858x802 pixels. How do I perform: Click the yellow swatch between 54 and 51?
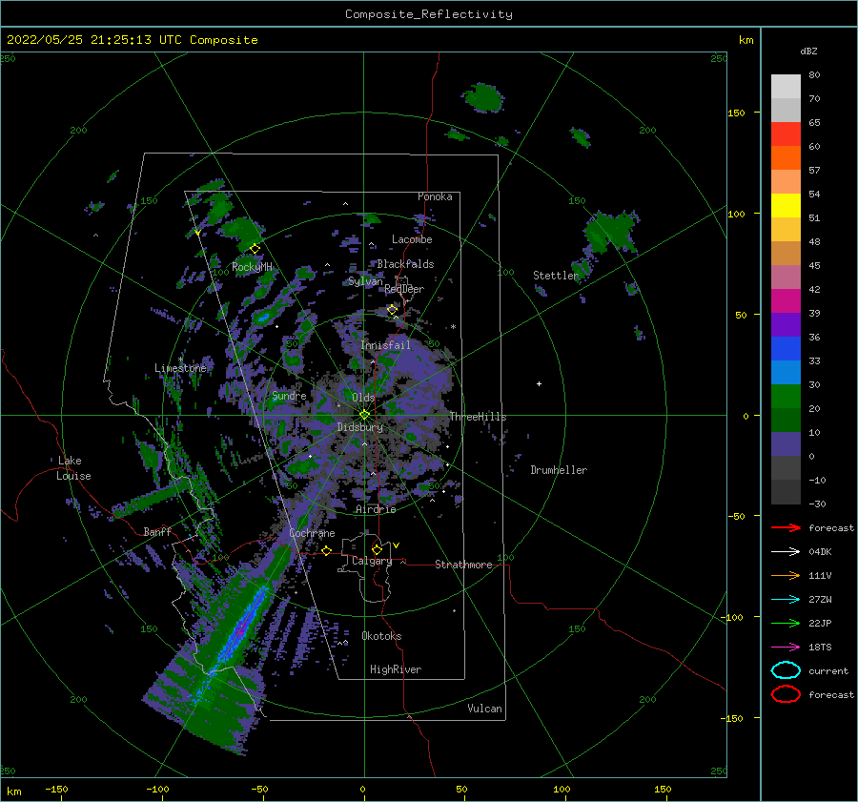click(x=786, y=206)
